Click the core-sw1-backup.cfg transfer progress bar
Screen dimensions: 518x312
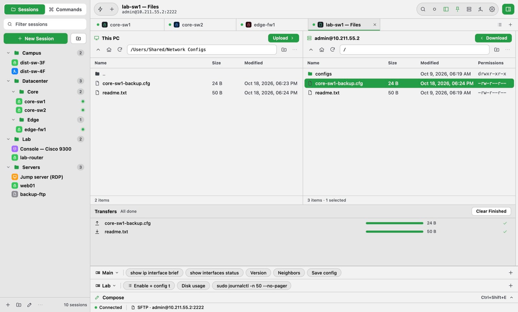(394, 223)
